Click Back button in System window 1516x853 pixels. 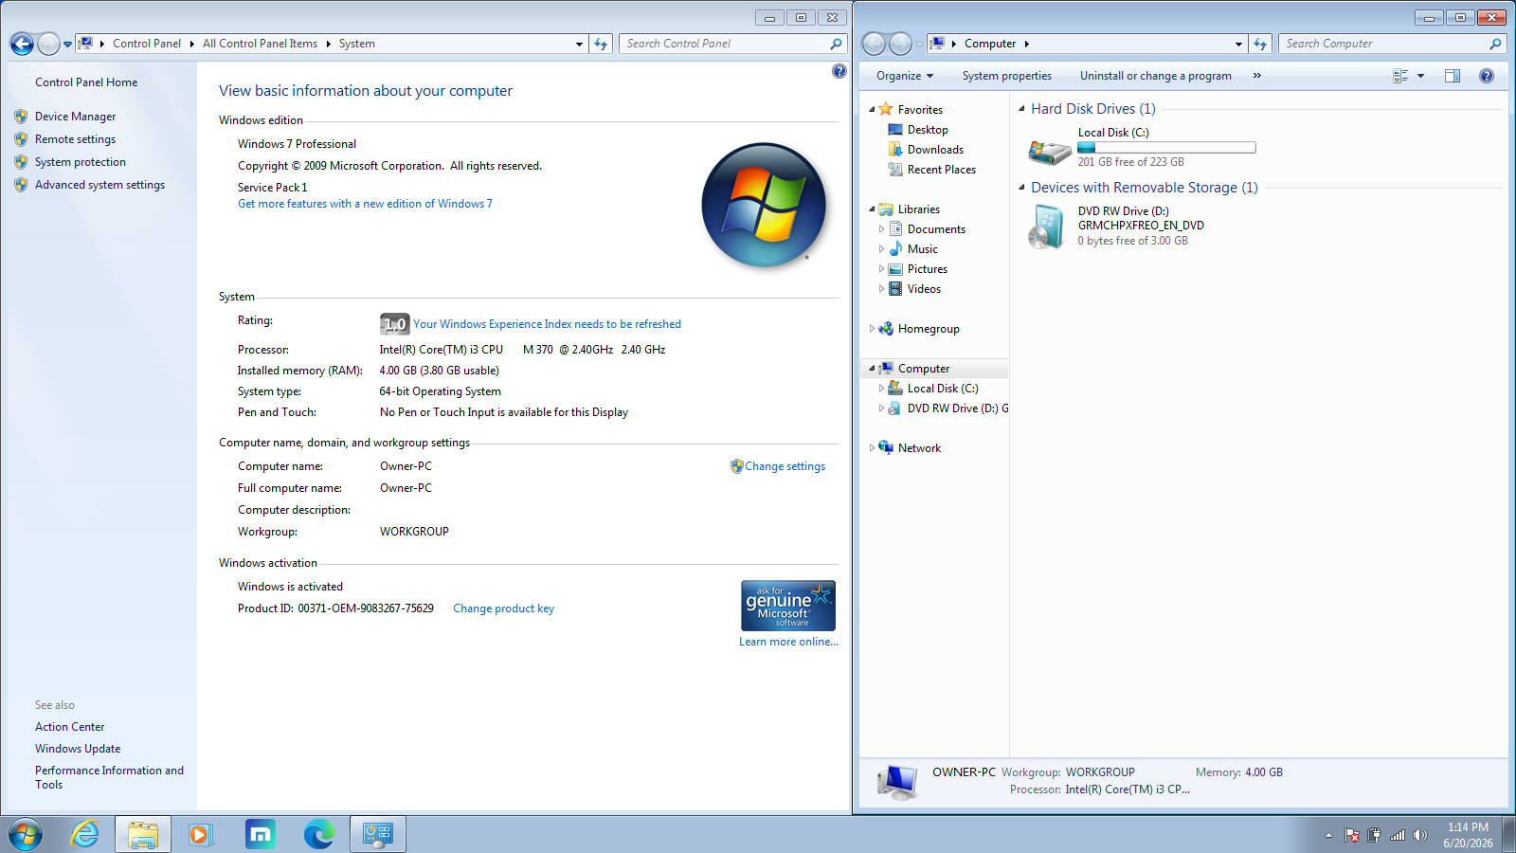tap(22, 44)
